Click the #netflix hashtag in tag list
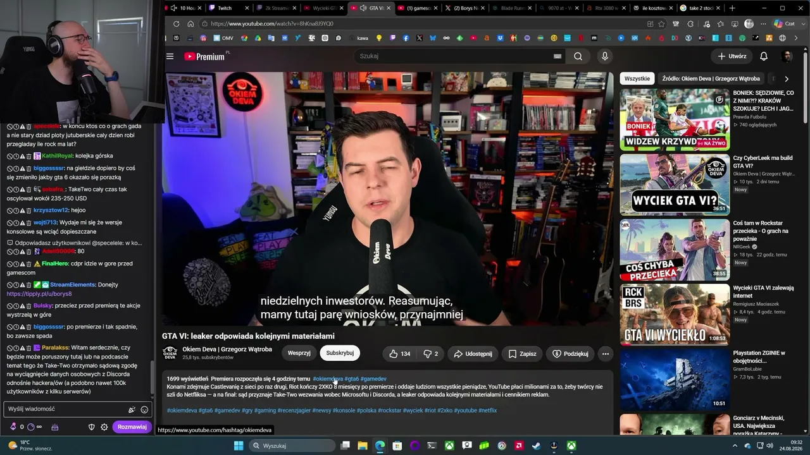Screen dimensions: 810x455 click(487, 411)
